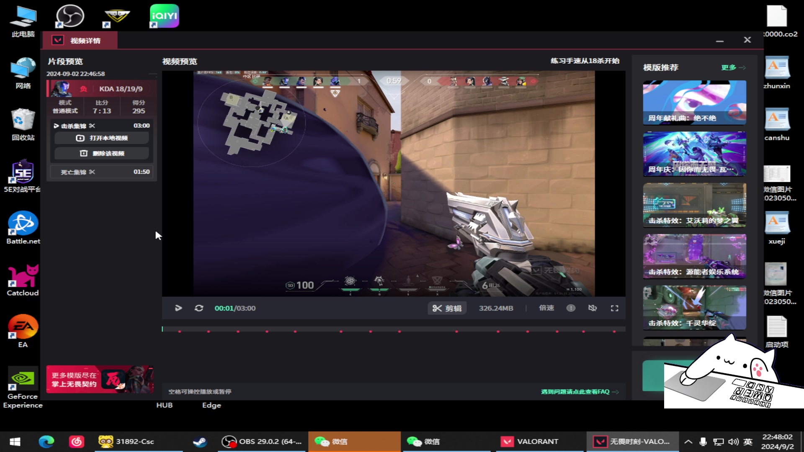Open the FAQ link 遇到问题请点此查看FAQ
The image size is (804, 452).
coord(580,392)
